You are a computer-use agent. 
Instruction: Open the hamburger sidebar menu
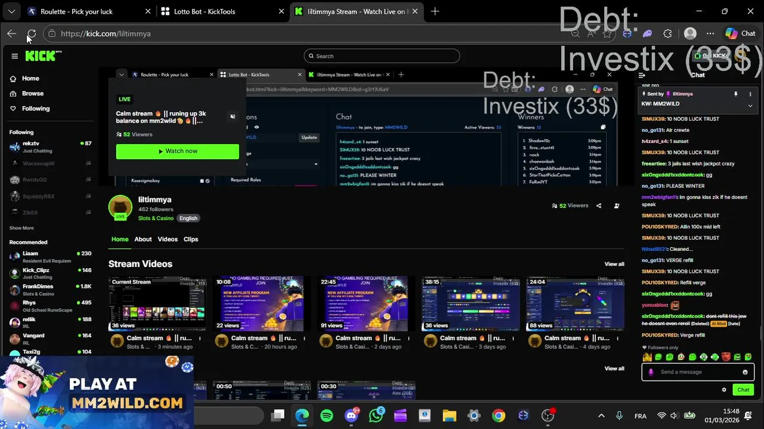tap(14, 56)
